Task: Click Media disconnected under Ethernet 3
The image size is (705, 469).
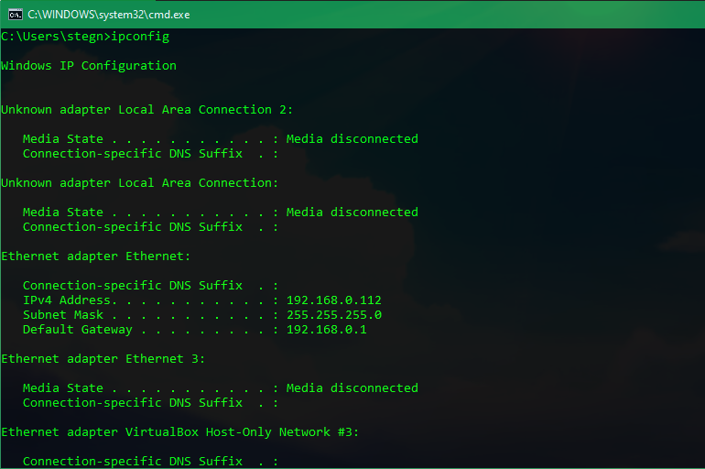Action: tap(352, 388)
